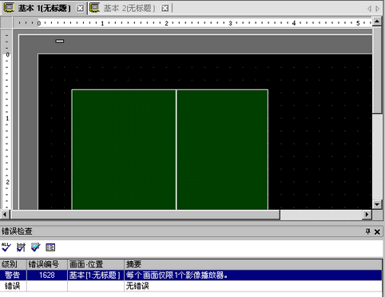The height and width of the screenshot is (297, 385).
Task: Close the 基本 2(无标题) tab
Action: click(165, 8)
